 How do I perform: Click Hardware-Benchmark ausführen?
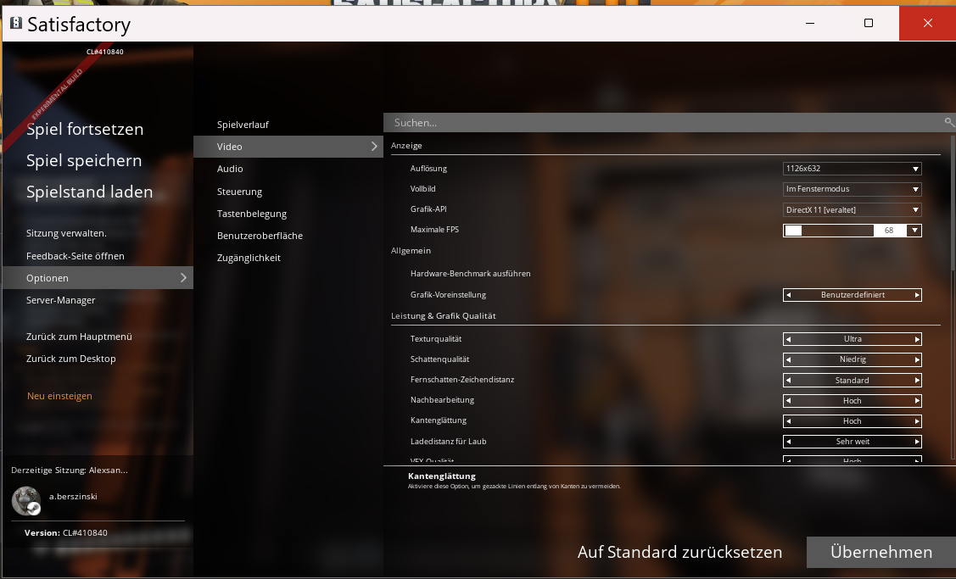[470, 274]
